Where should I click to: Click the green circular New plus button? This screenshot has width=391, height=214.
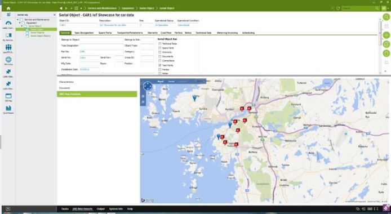[x=386, y=35]
